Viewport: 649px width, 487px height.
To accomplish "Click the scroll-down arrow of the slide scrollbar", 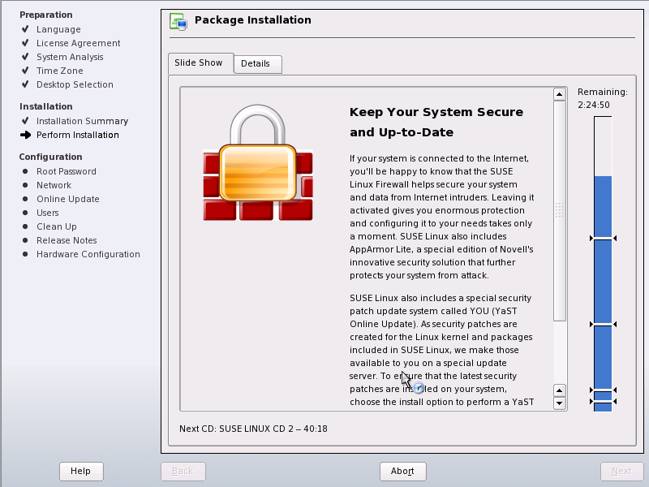I will [x=560, y=403].
